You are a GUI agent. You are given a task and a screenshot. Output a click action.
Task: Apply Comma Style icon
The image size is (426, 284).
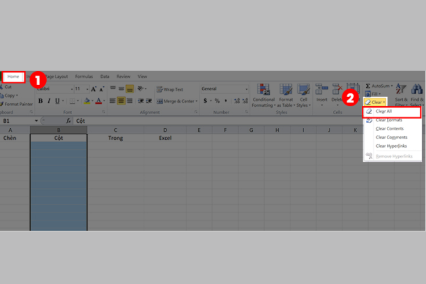(x=225, y=101)
